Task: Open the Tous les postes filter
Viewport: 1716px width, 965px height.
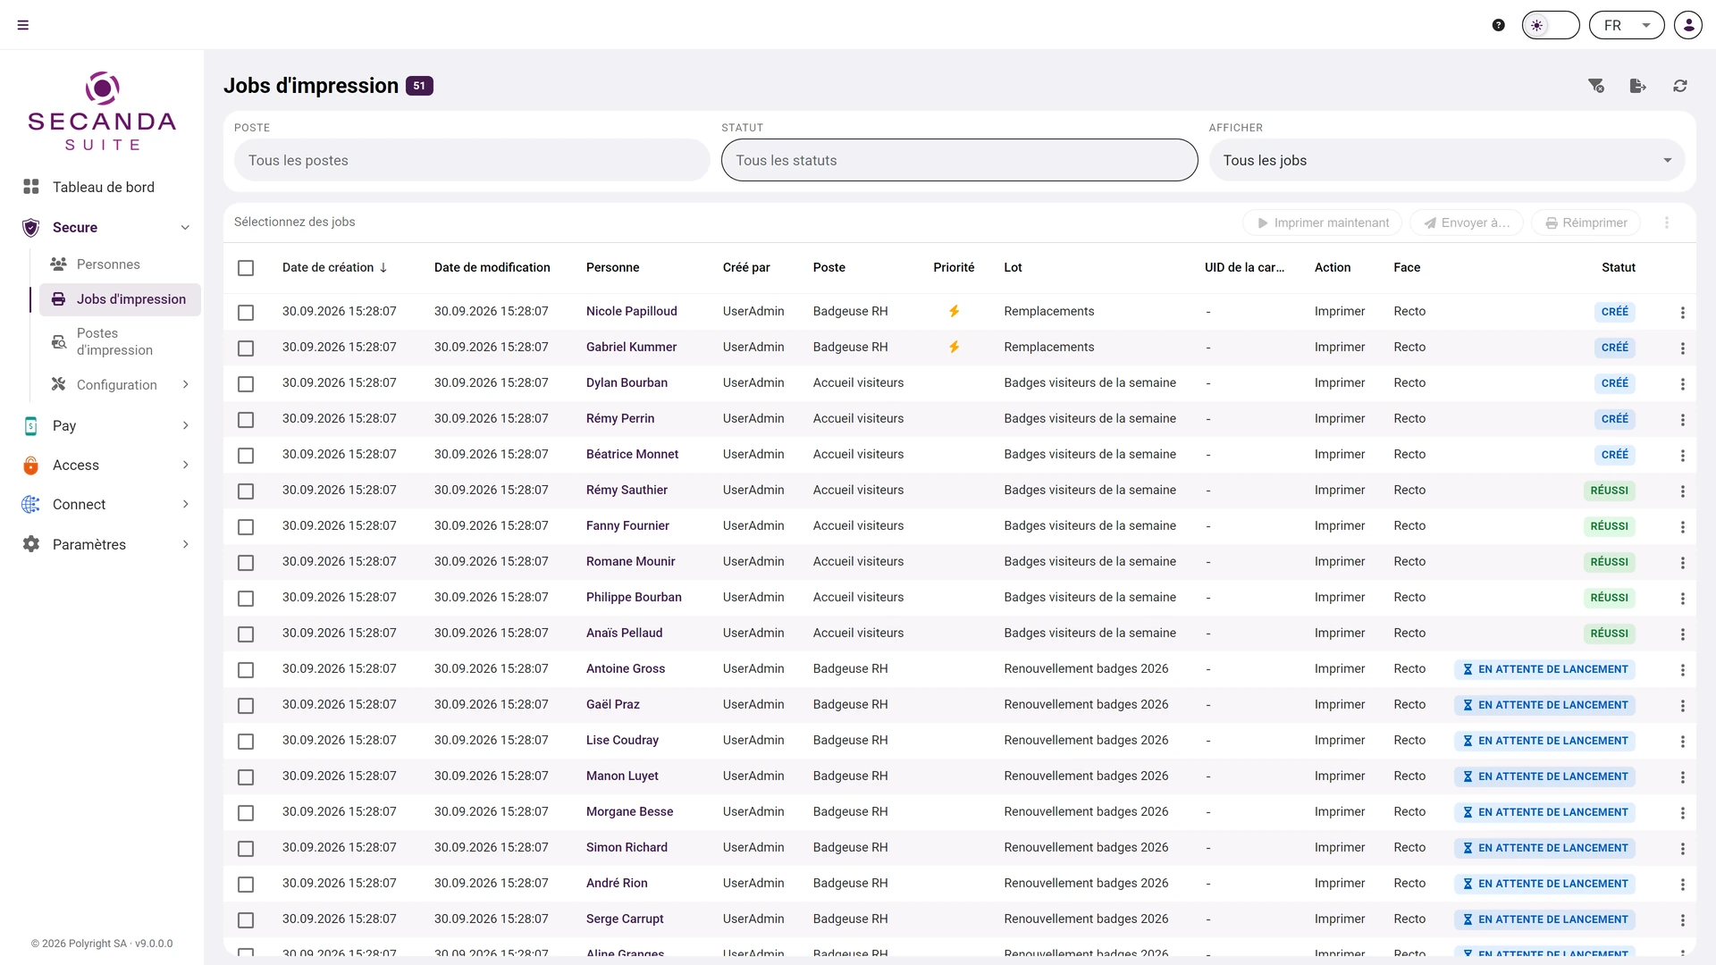Action: pyautogui.click(x=472, y=160)
